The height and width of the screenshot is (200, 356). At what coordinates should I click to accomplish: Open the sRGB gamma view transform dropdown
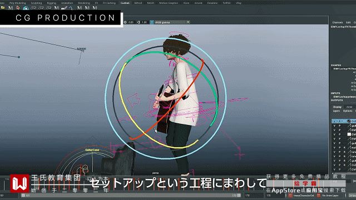tap(172, 22)
